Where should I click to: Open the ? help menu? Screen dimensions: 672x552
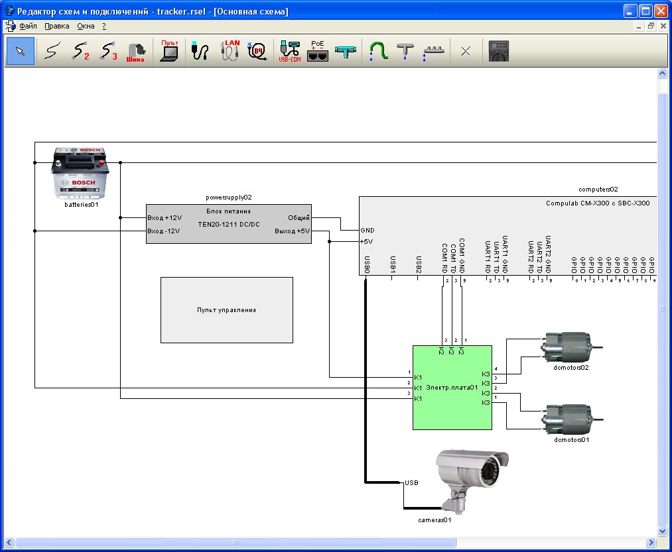(104, 26)
